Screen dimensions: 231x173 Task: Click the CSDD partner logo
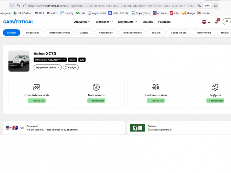coord(138,128)
